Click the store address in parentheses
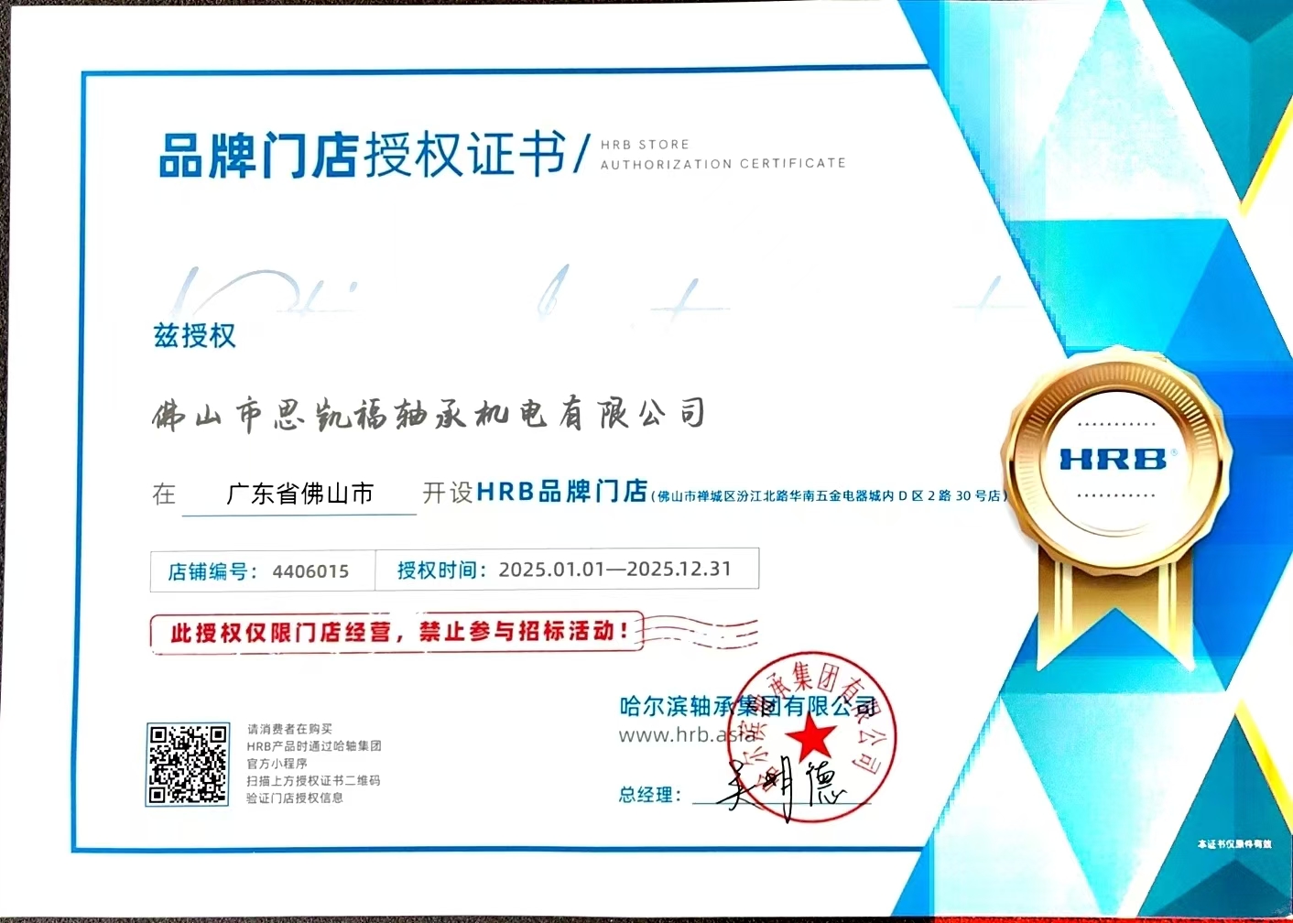This screenshot has width=1293, height=923. (830, 496)
